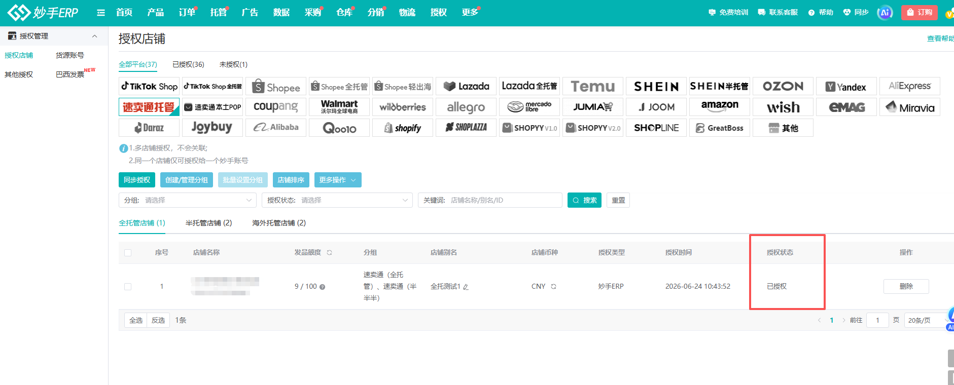This screenshot has height=385, width=954.
Task: Click the 删除 button for store row
Action: click(x=906, y=286)
